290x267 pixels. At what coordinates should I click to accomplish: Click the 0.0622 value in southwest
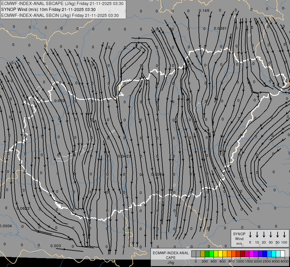pos(23,209)
